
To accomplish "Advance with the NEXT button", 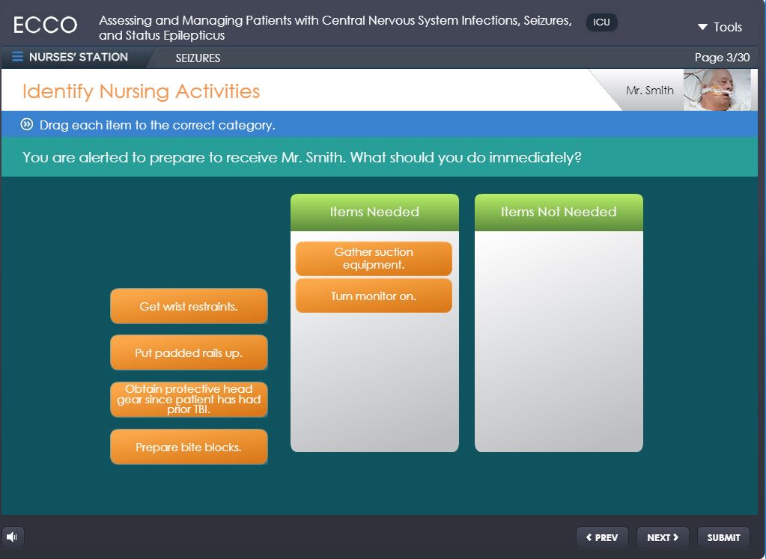I will [663, 537].
